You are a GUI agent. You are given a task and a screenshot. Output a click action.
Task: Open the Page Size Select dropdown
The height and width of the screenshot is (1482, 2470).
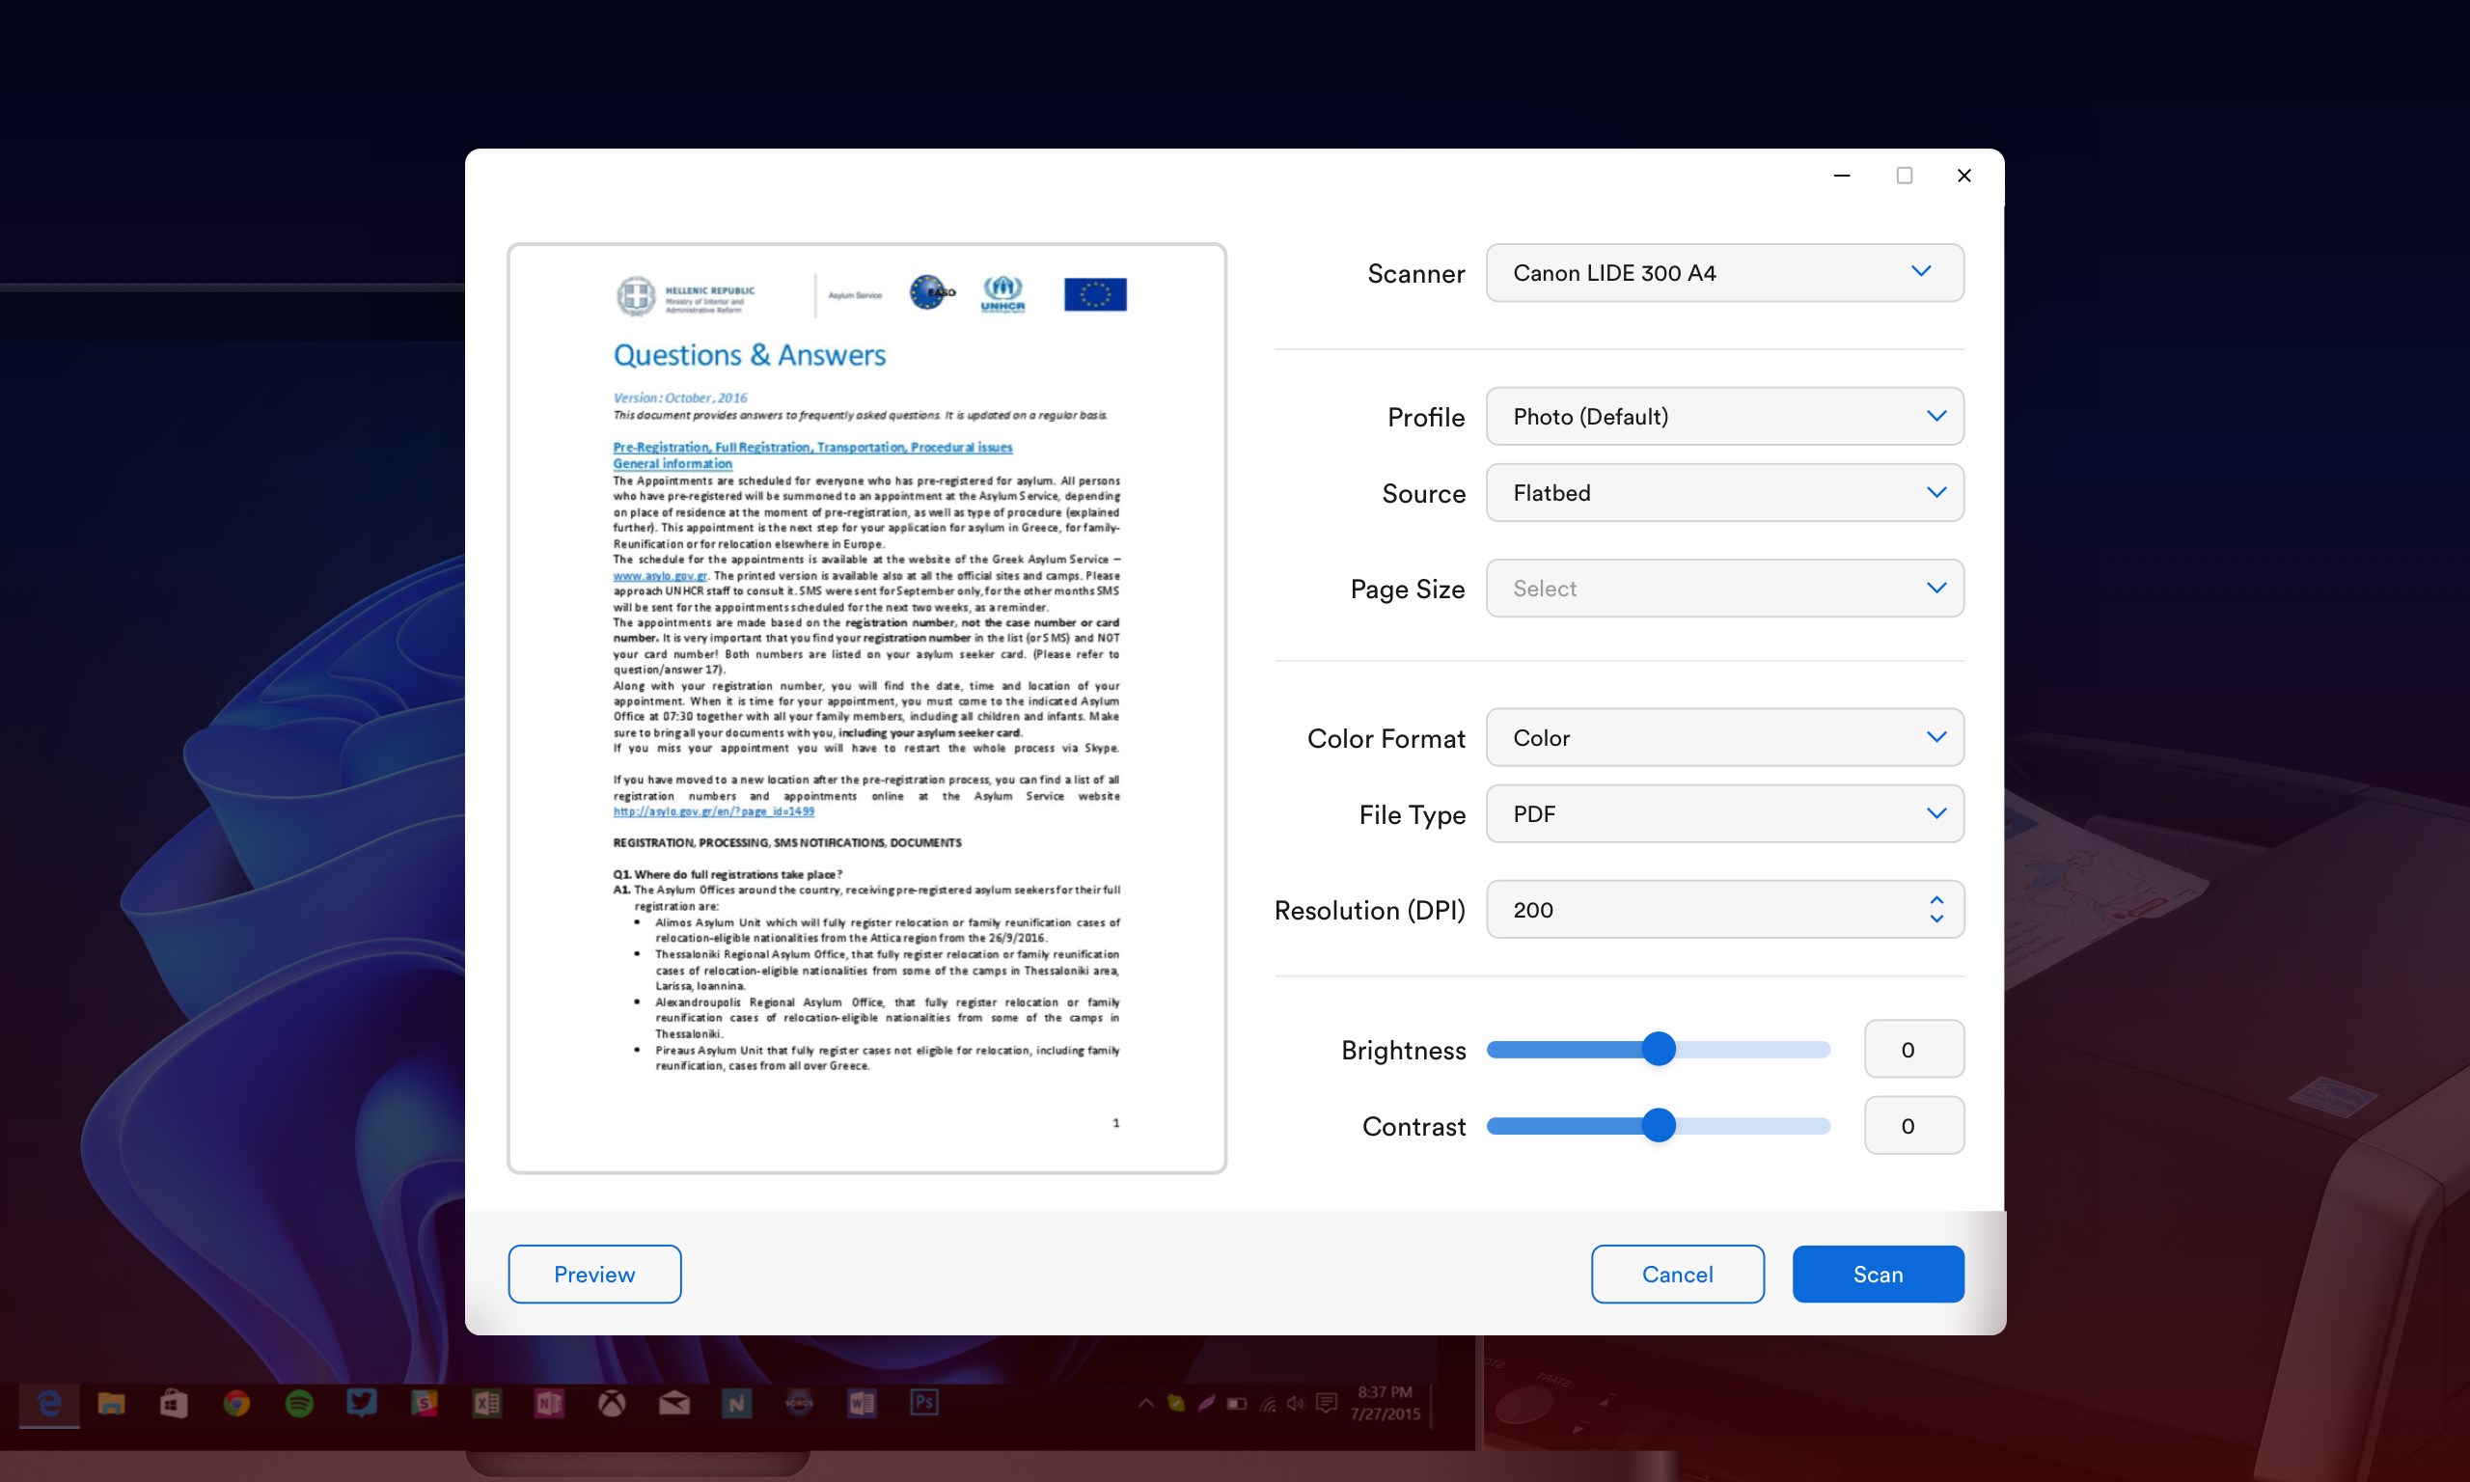1723,589
